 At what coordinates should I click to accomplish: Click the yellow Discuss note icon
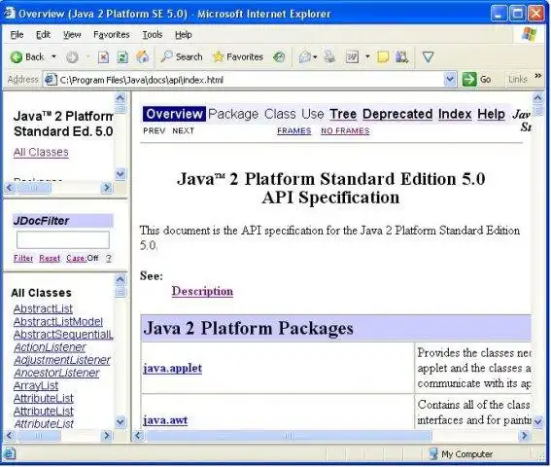tap(383, 57)
